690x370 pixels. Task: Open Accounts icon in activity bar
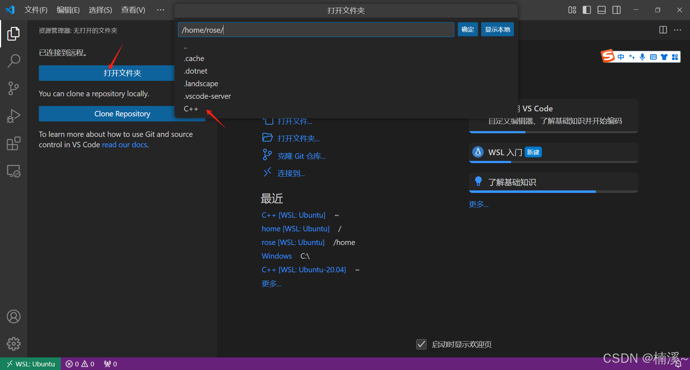14,316
